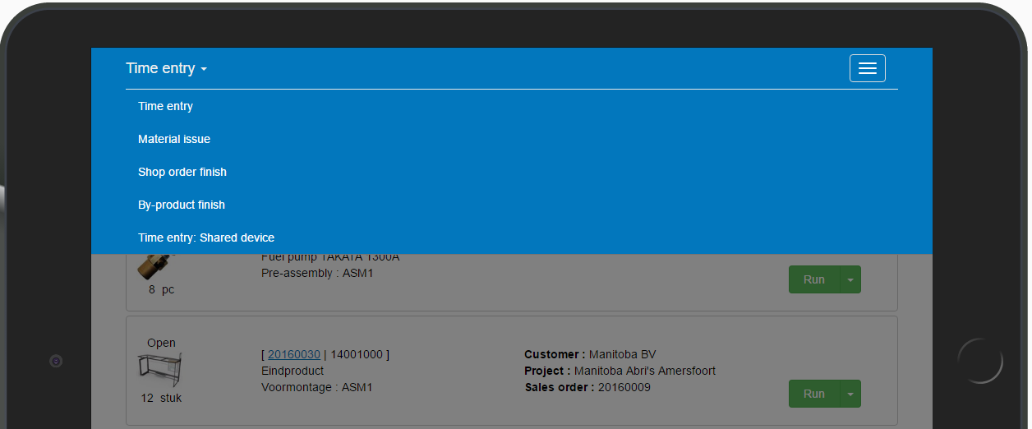Click the Eindproduct table frame image

[160, 370]
